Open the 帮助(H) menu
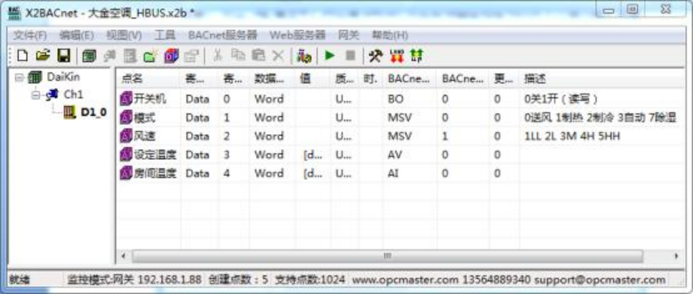The height and width of the screenshot is (294, 693). point(390,35)
